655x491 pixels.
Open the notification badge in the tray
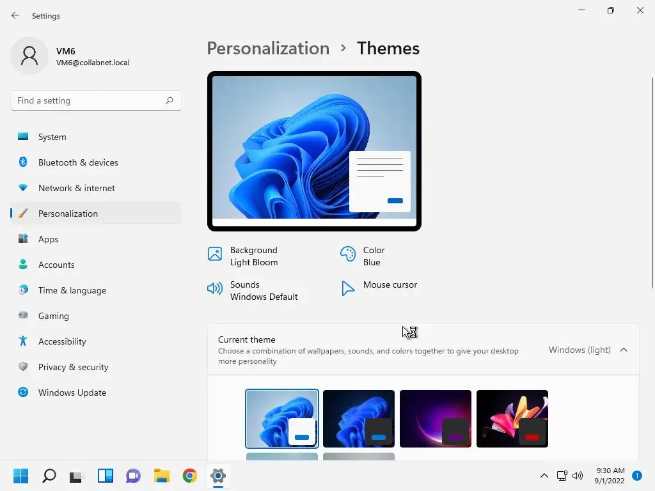637,476
